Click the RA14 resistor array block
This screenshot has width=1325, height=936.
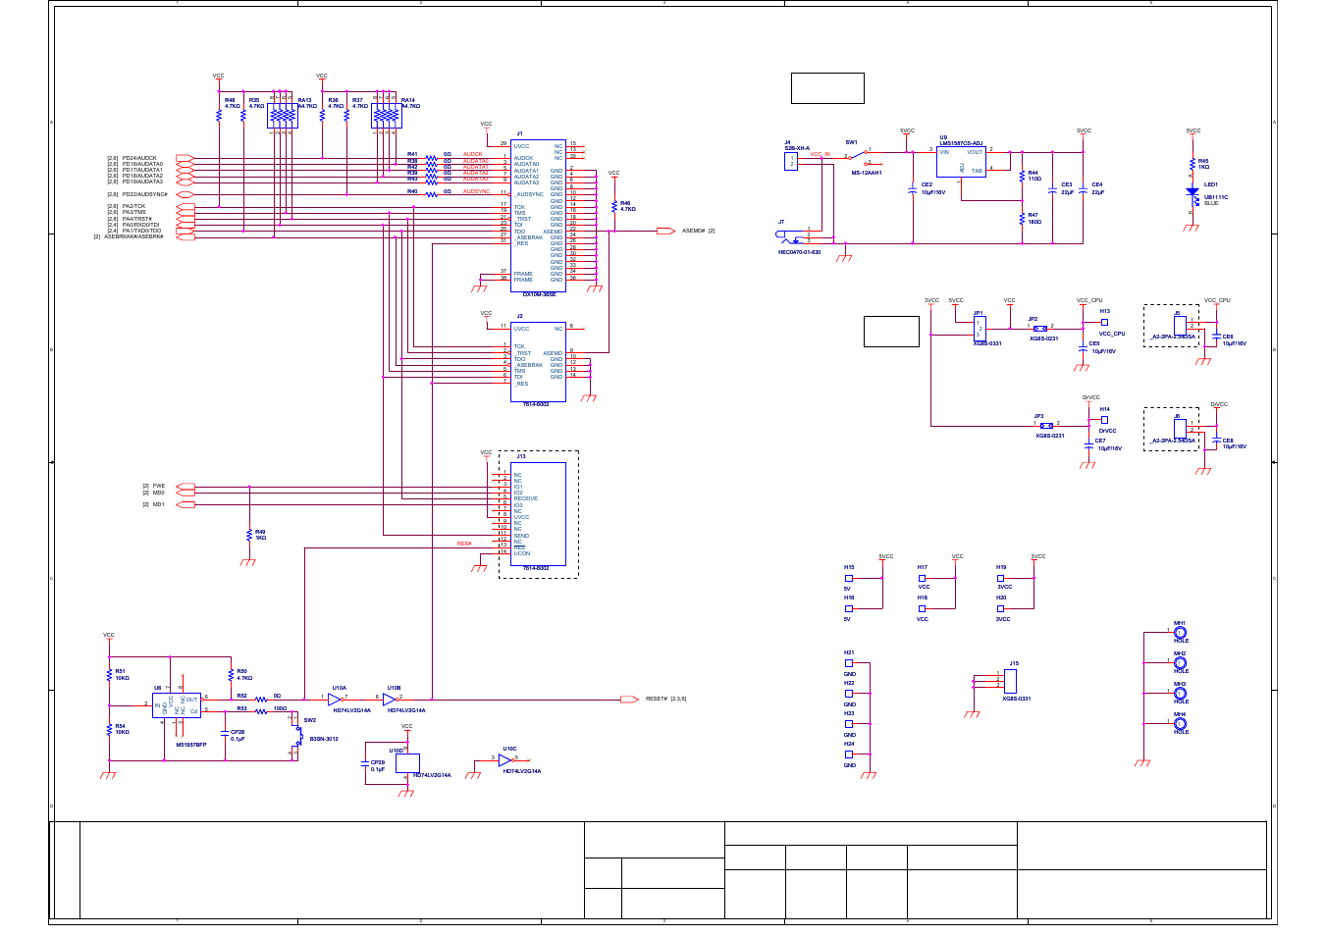(x=386, y=116)
